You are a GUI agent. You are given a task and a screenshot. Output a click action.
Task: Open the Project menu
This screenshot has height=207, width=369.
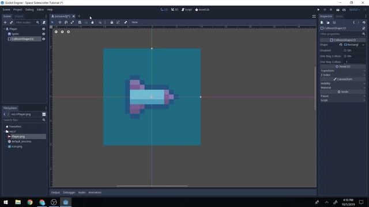click(x=18, y=10)
